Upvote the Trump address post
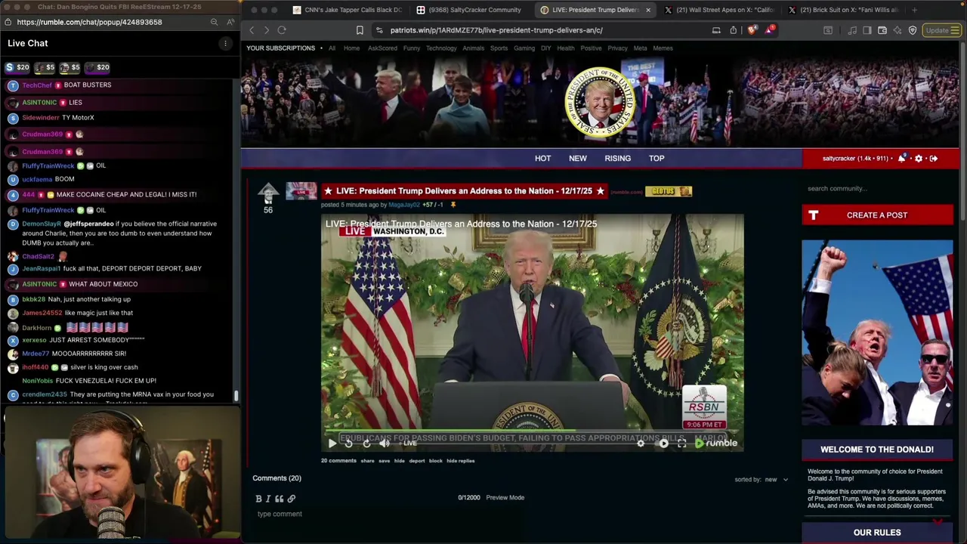This screenshot has width=967, height=544. click(267, 193)
